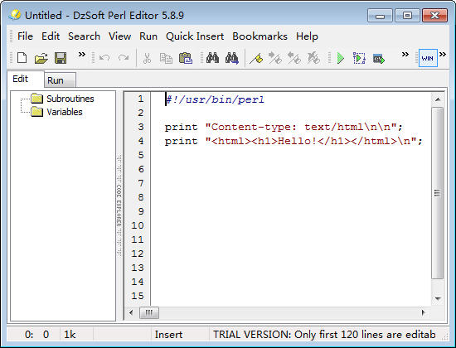Redo the last undone edit

click(x=124, y=58)
